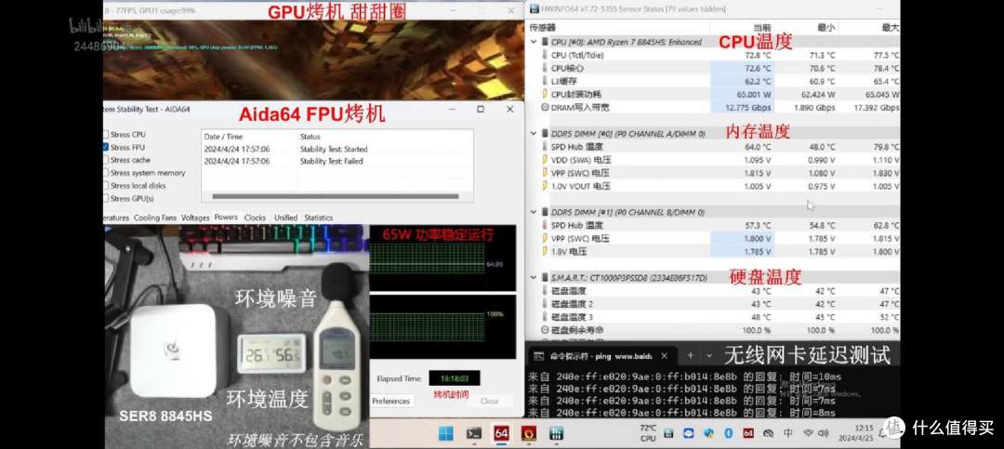Open the terminal new-tab dropdown arrow
1004x449 pixels.
pyautogui.click(x=709, y=355)
